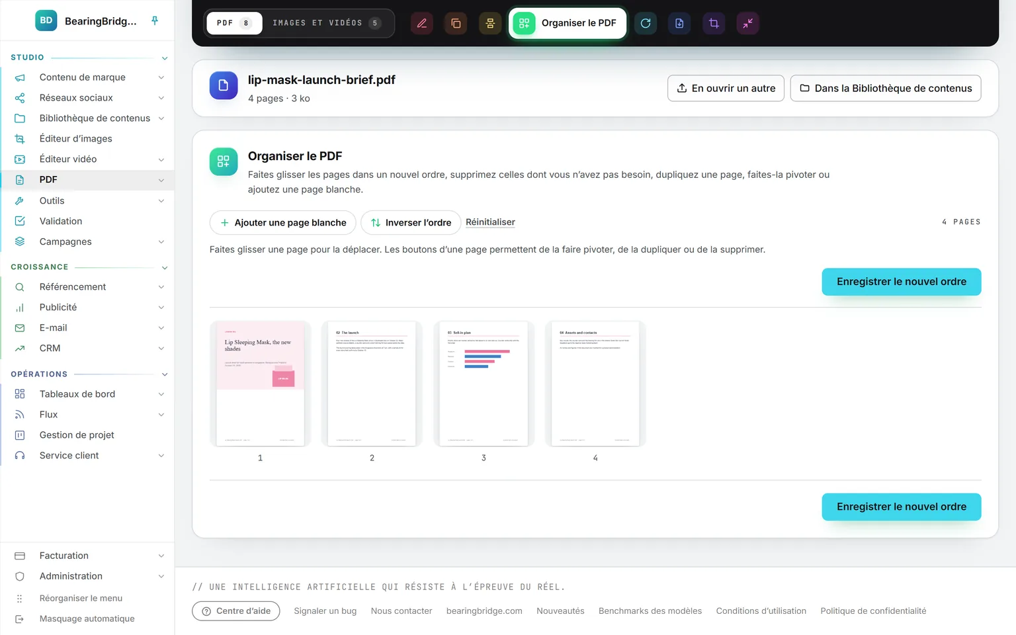This screenshot has height=635, width=1016.
Task: Pin the BearingBridge sidebar
Action: click(x=155, y=21)
